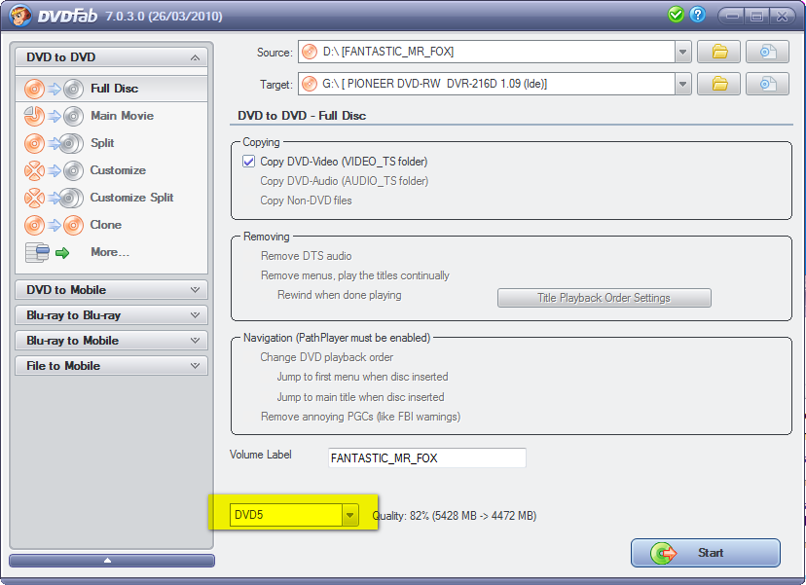This screenshot has height=585, width=806.
Task: Open Title Playback Order Settings
Action: pyautogui.click(x=604, y=298)
